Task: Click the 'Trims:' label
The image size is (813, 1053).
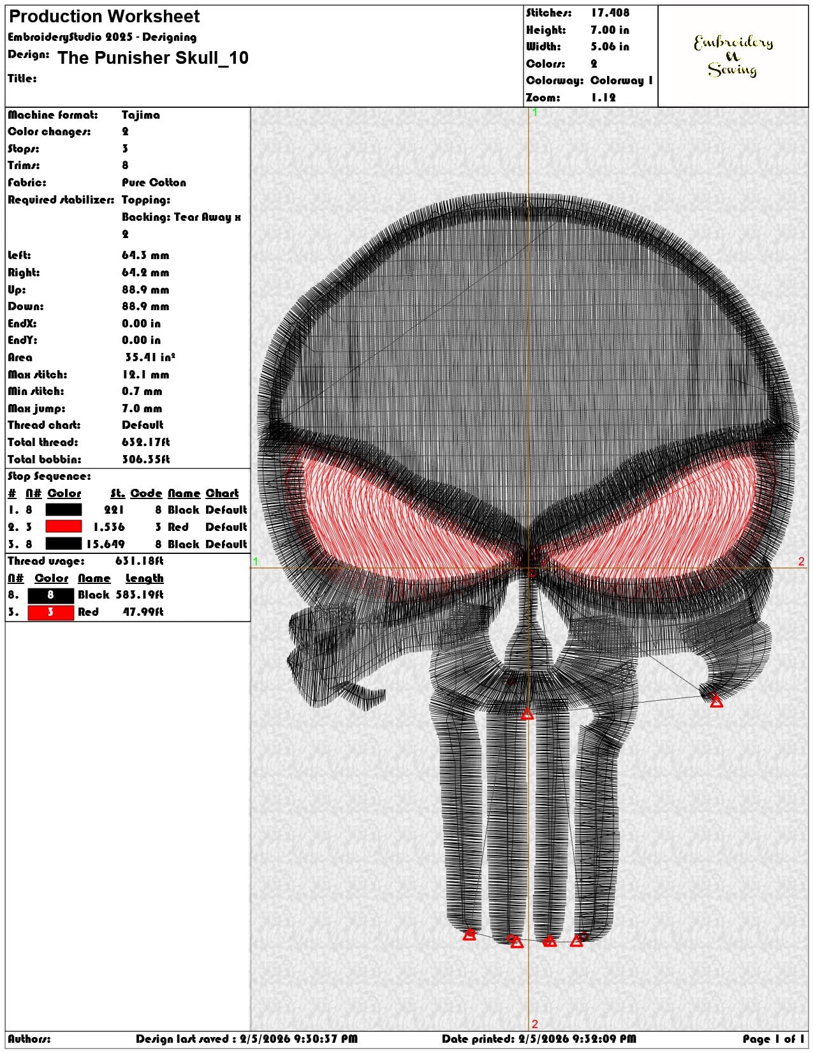Action: pyautogui.click(x=24, y=165)
